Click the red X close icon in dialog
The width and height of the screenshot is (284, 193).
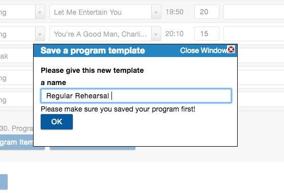tap(231, 49)
